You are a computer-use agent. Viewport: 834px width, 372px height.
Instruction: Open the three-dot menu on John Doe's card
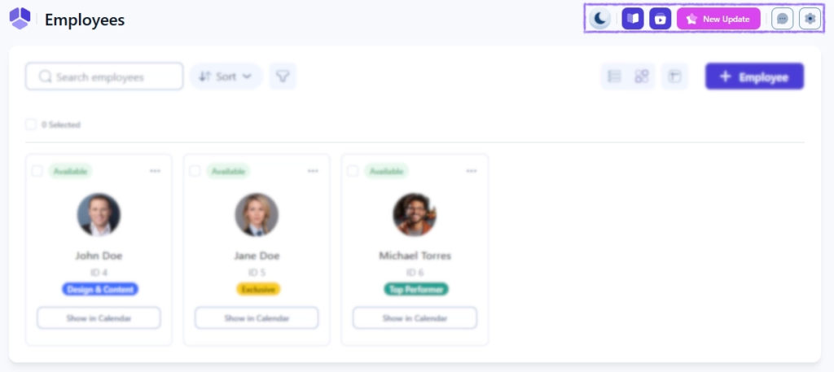155,171
